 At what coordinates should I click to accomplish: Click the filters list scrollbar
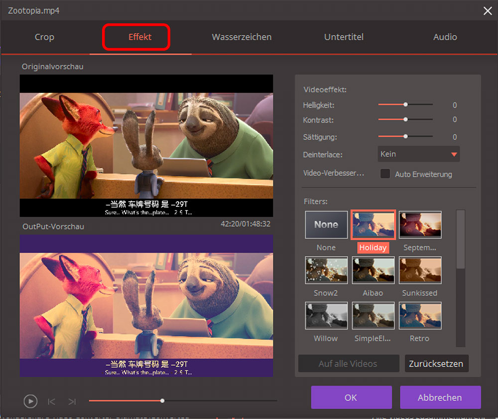click(461, 240)
